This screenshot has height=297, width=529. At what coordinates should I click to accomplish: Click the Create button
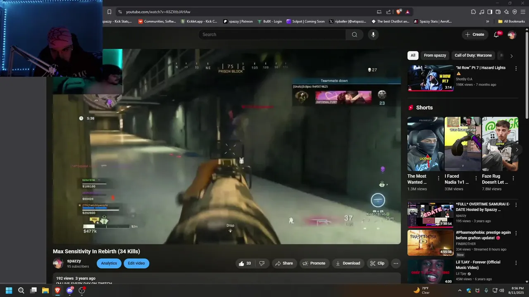(475, 35)
